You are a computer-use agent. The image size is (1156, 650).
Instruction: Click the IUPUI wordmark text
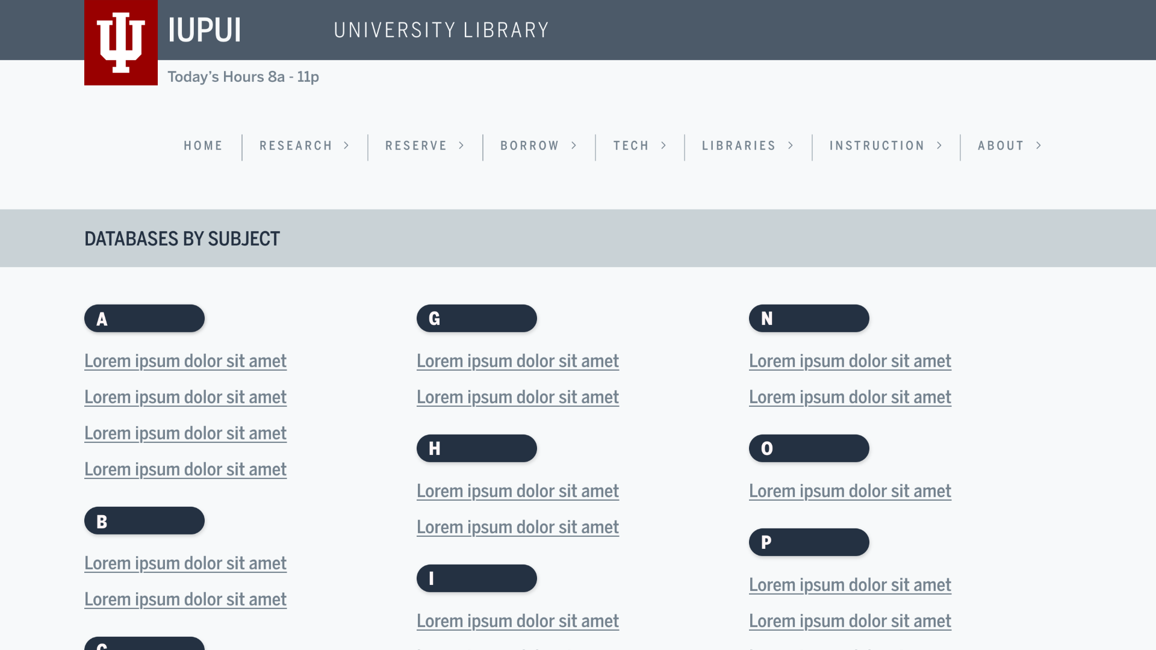pyautogui.click(x=204, y=30)
